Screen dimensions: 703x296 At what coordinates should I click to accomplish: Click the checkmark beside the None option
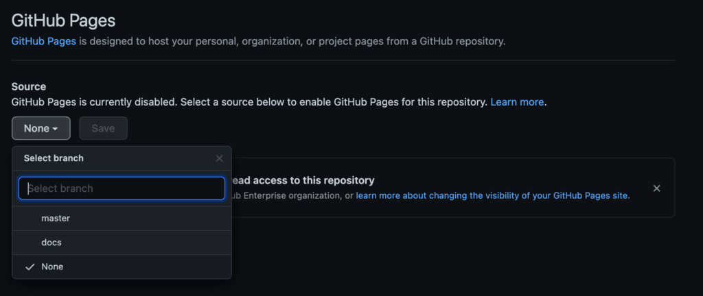pyautogui.click(x=30, y=267)
